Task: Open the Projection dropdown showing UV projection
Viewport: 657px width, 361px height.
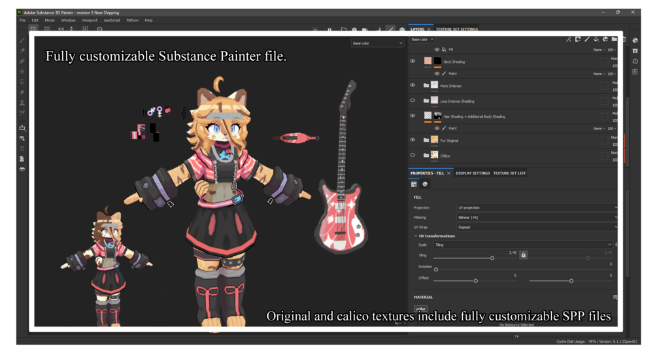Action: point(537,207)
